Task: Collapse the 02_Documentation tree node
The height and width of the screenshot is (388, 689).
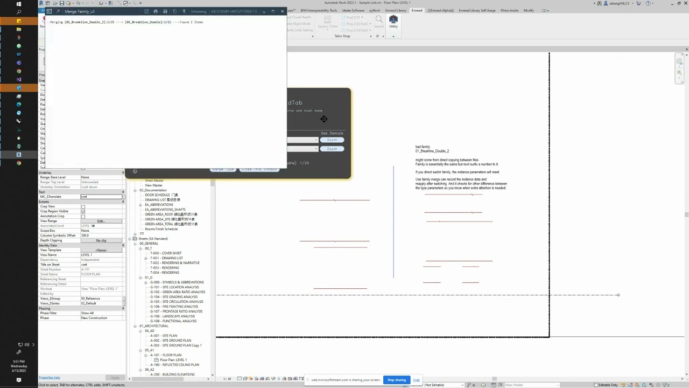Action: coord(136,190)
